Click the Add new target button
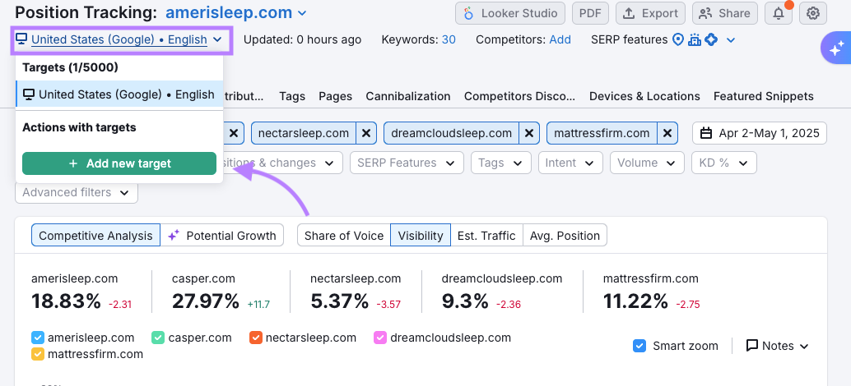Image resolution: width=851 pixels, height=386 pixels. (119, 163)
